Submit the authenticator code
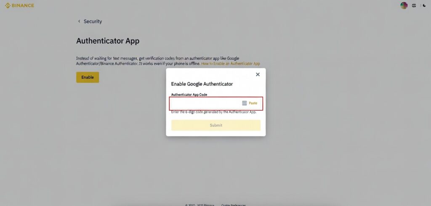Screen dimensions: 431x206 (x=216, y=125)
